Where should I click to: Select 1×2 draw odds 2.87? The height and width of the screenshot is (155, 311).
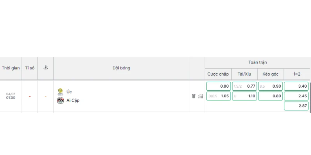(x=296, y=106)
